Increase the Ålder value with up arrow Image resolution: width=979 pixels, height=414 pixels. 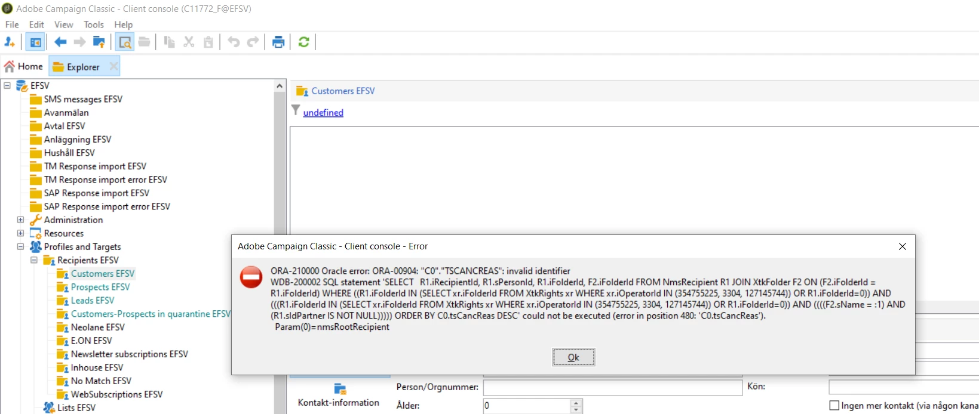click(x=576, y=403)
